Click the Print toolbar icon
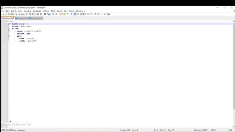Screen dimensions: 235x132 click(x=22, y=14)
